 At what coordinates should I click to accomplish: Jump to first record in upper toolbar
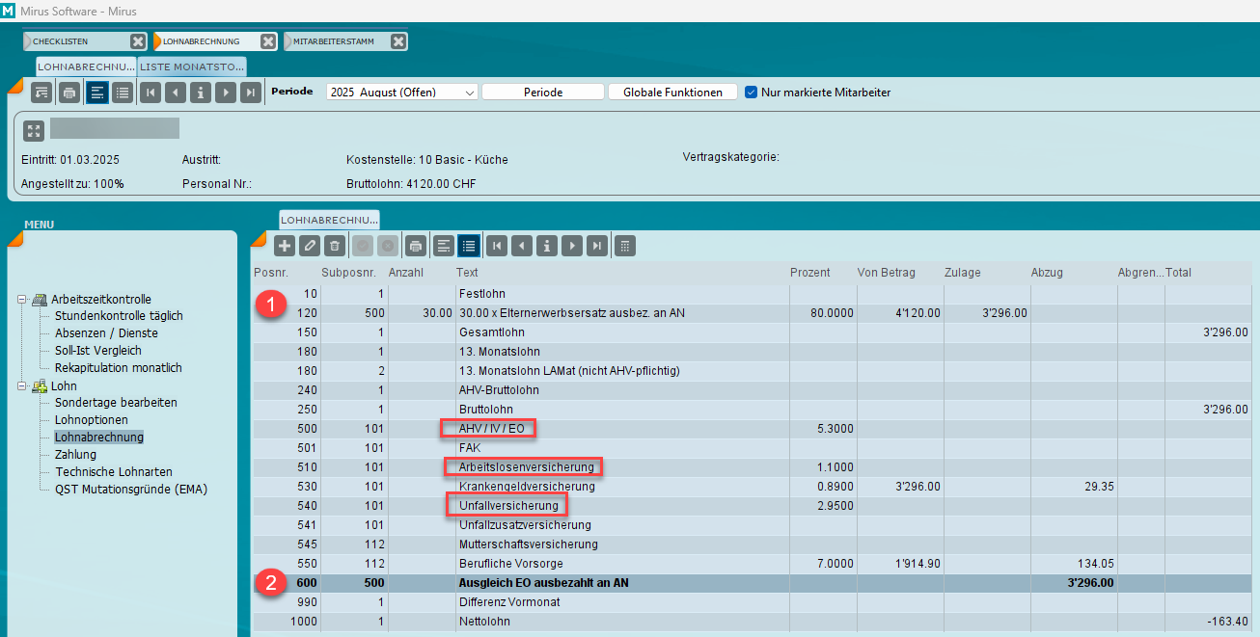150,93
